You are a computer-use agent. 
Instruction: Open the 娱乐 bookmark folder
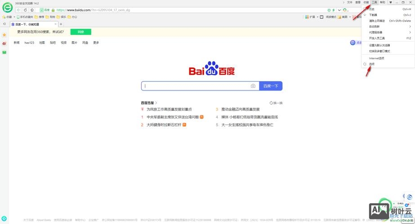(x=62, y=17)
